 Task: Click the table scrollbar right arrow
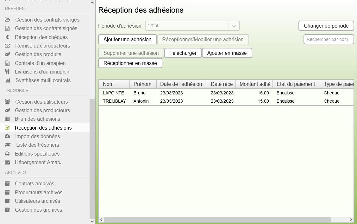351,220
